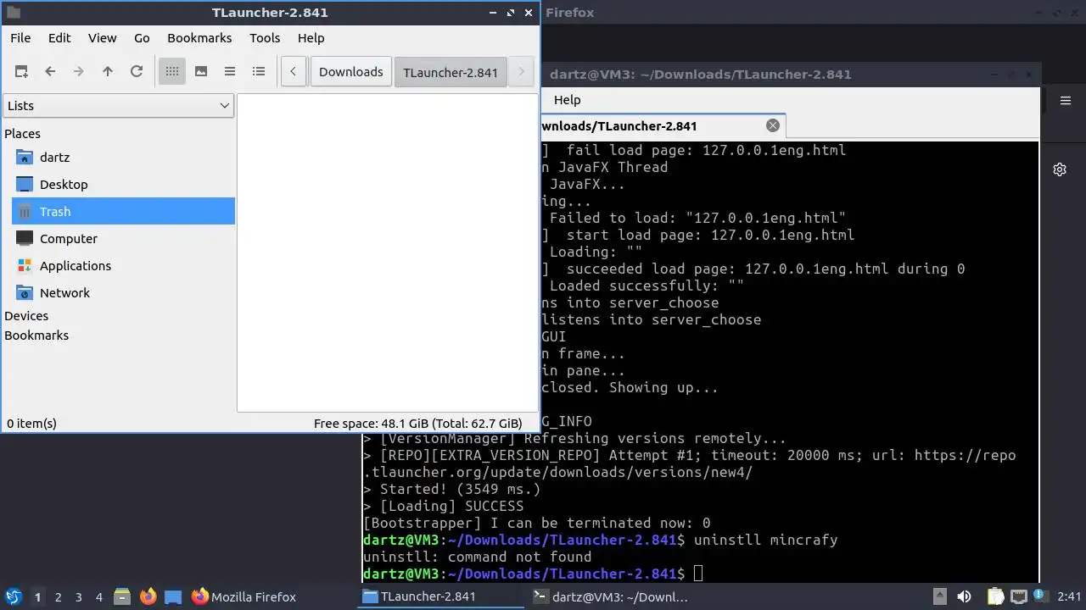Switch to icon view mode
Screen dimensions: 1086x610
[x=172, y=72]
